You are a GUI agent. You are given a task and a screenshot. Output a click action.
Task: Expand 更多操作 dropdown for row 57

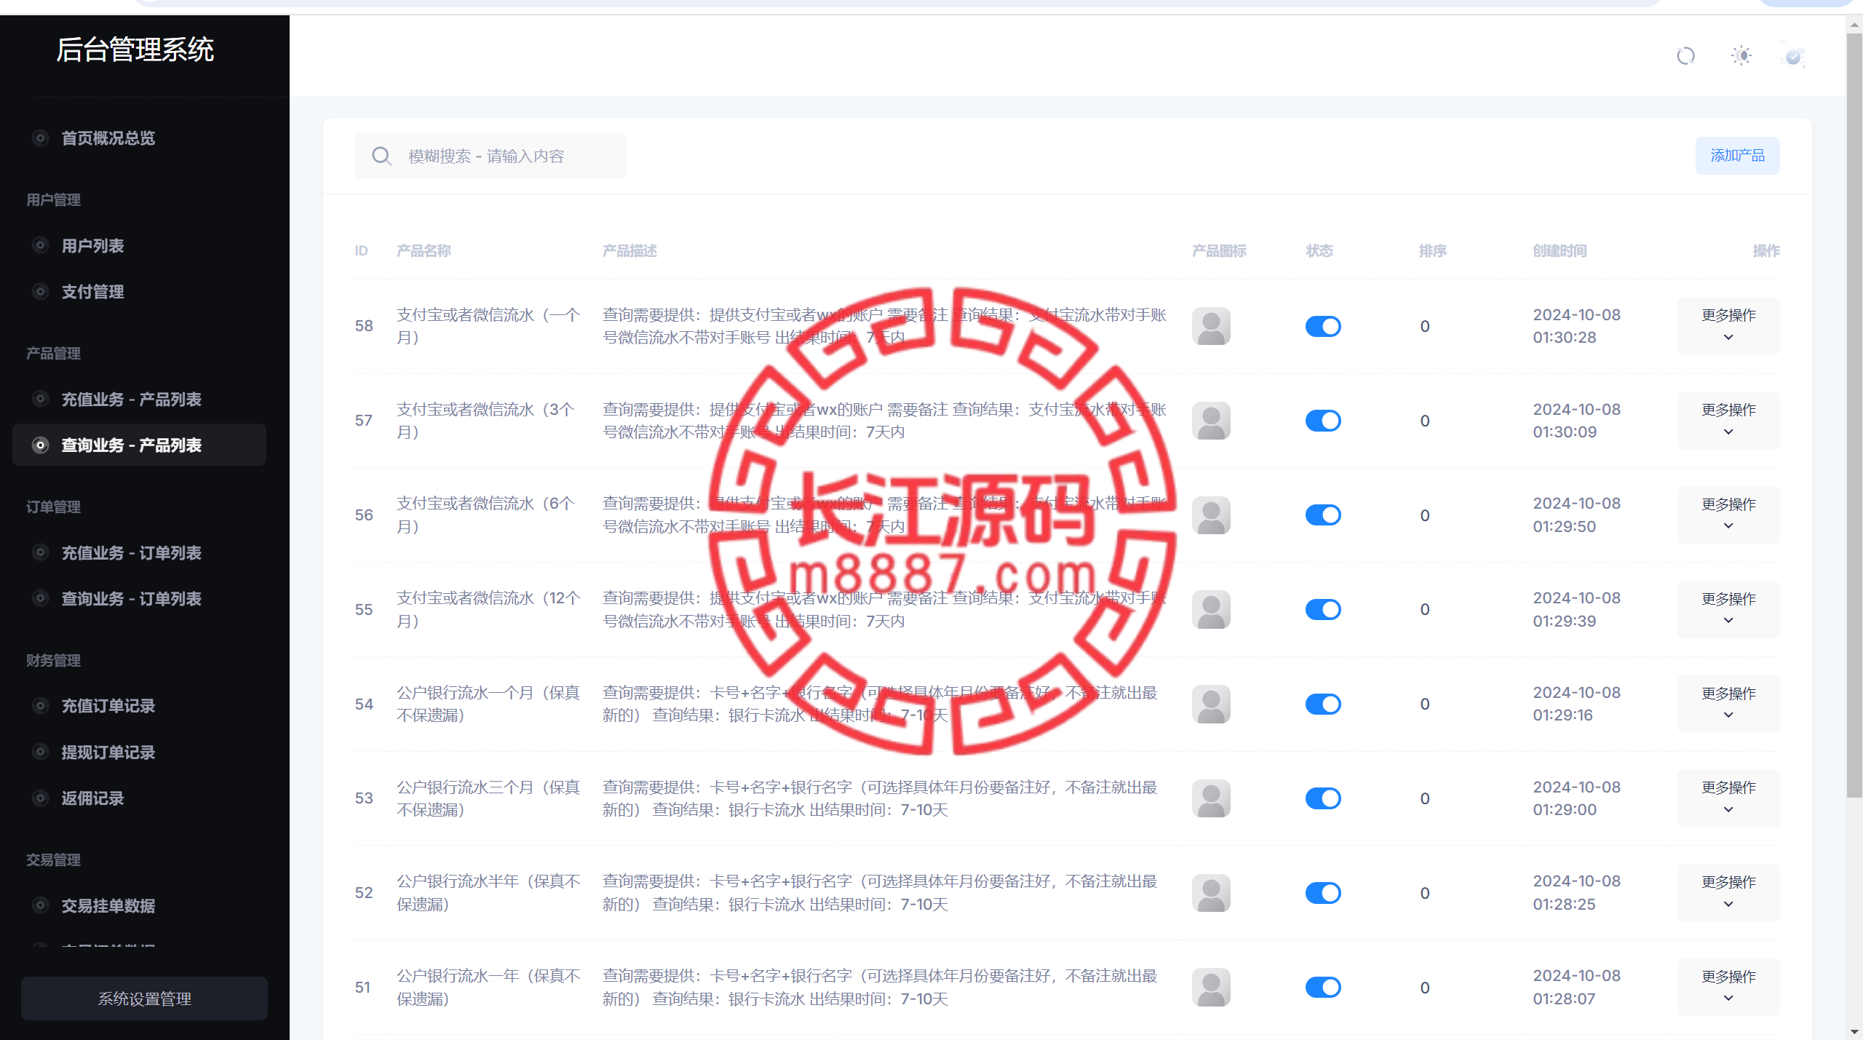tap(1728, 421)
